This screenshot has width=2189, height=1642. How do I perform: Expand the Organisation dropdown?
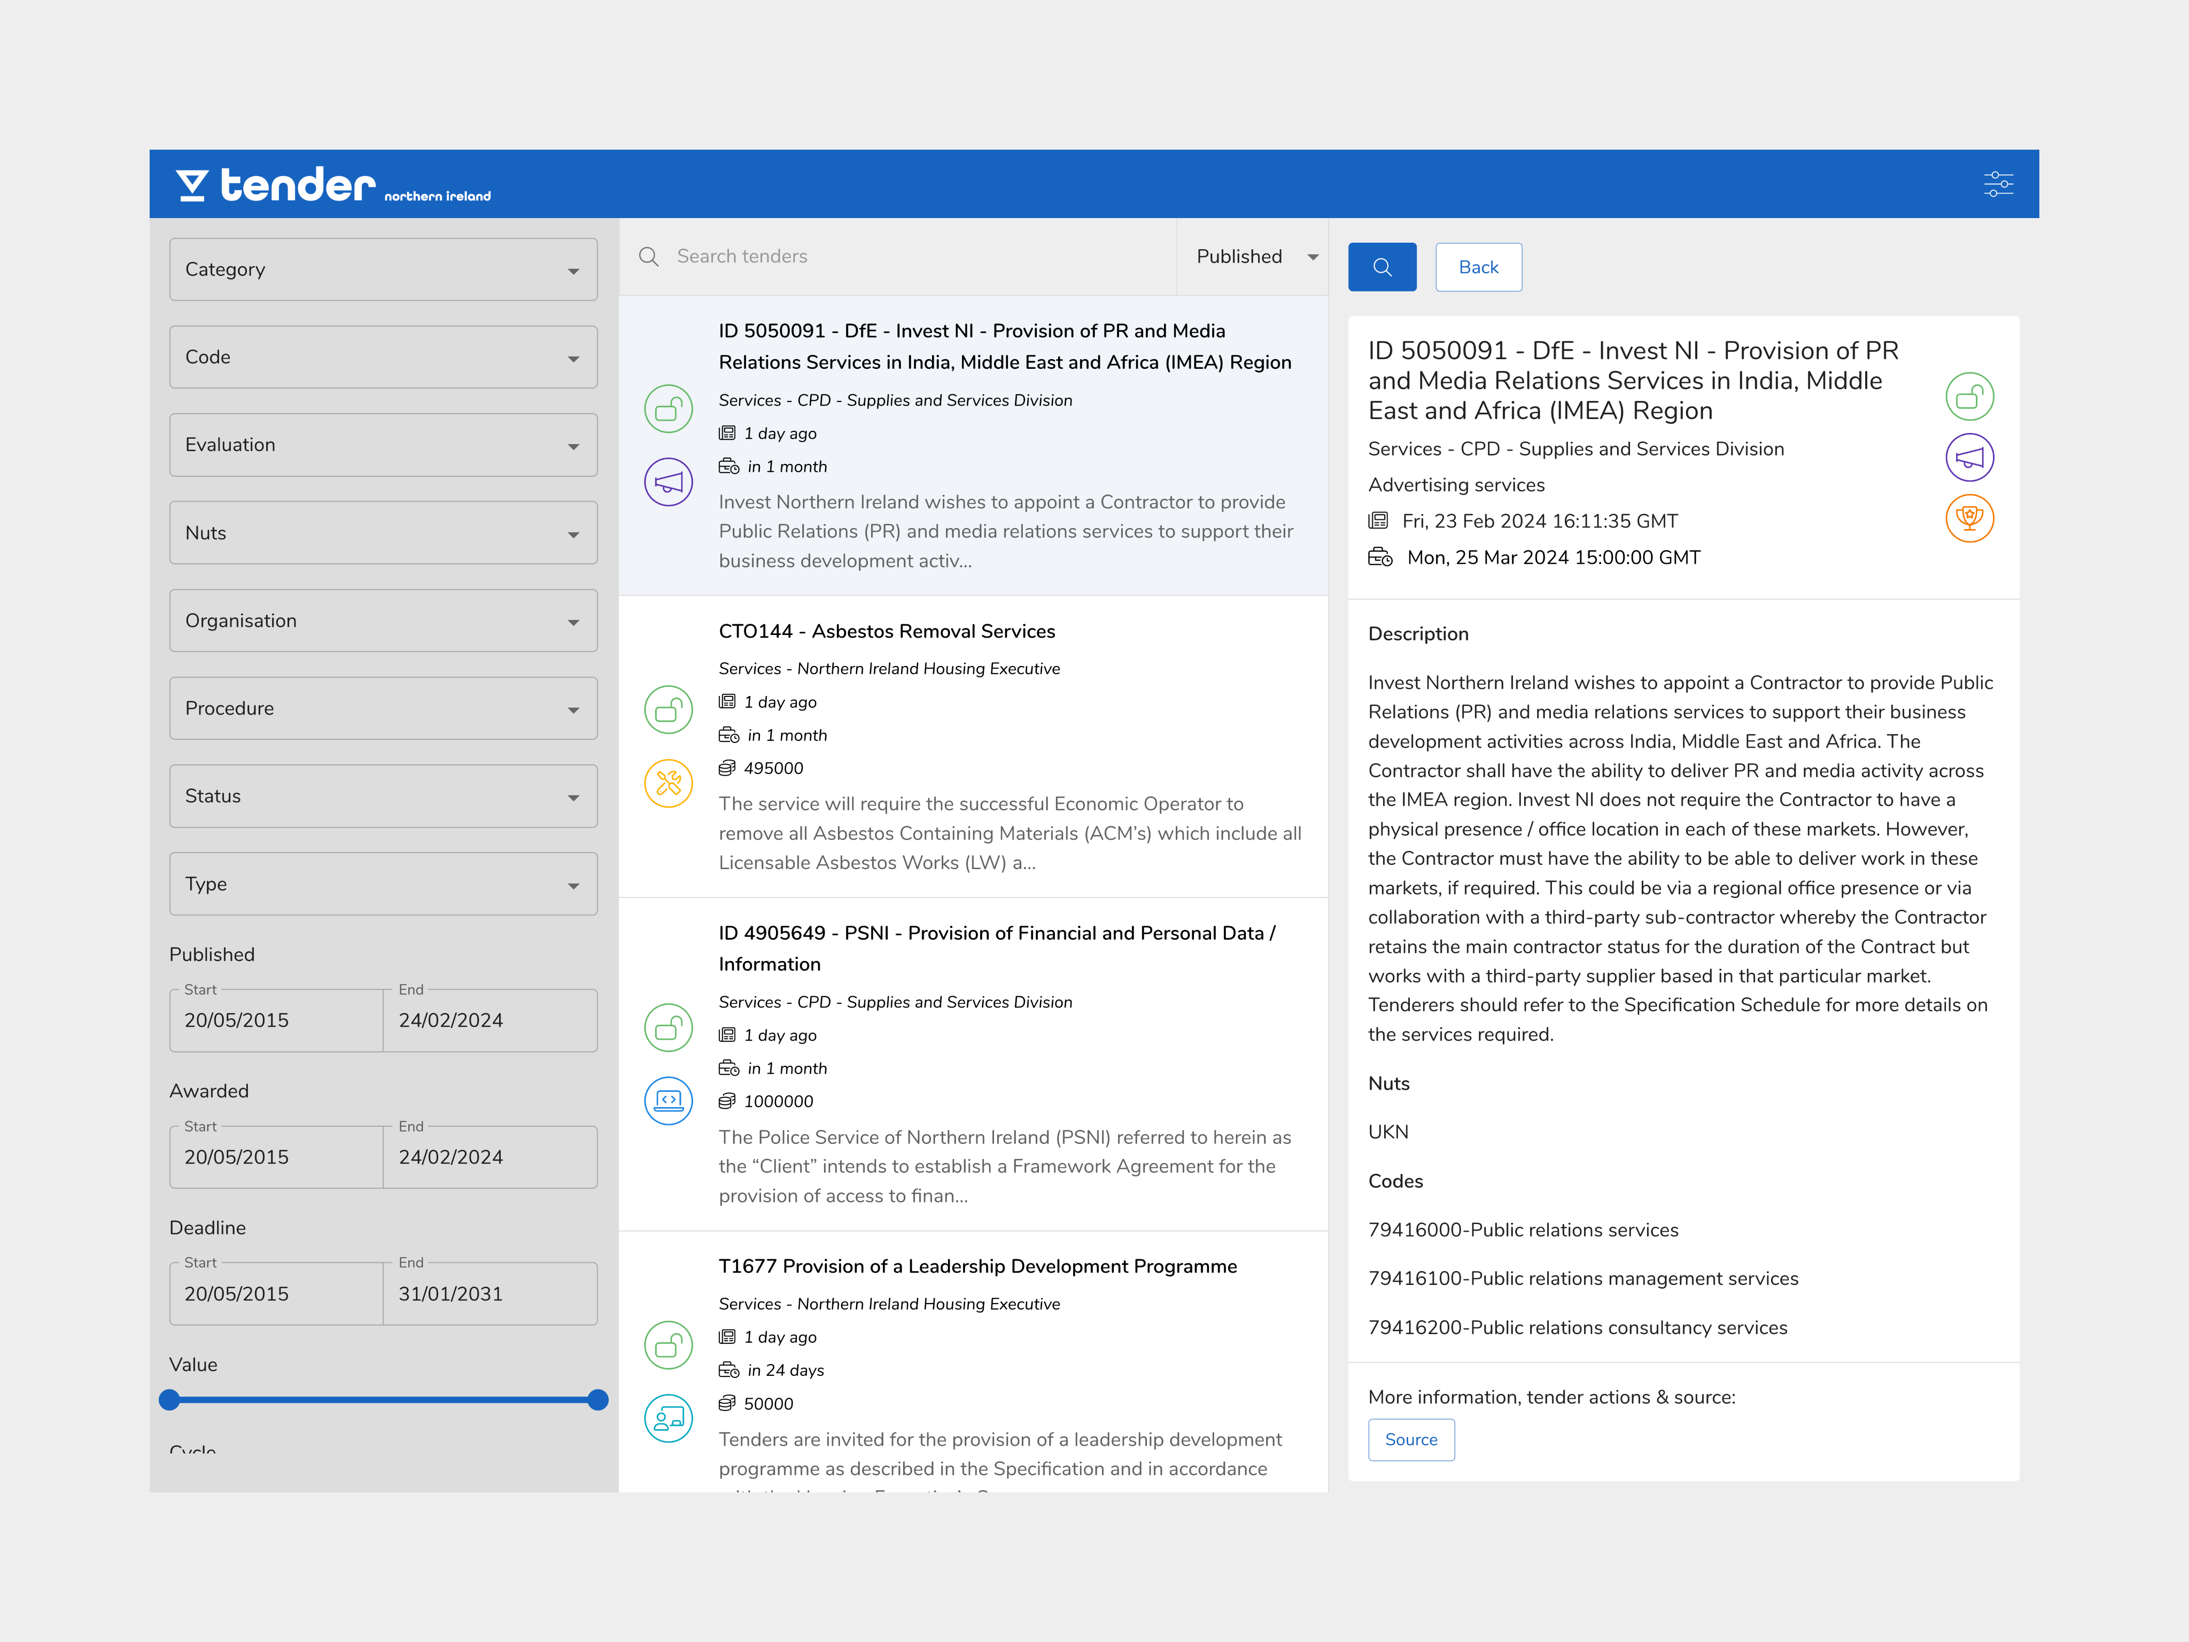pos(383,621)
